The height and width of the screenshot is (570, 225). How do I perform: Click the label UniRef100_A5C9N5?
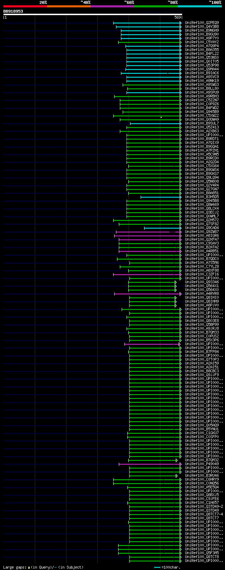coord(202,154)
